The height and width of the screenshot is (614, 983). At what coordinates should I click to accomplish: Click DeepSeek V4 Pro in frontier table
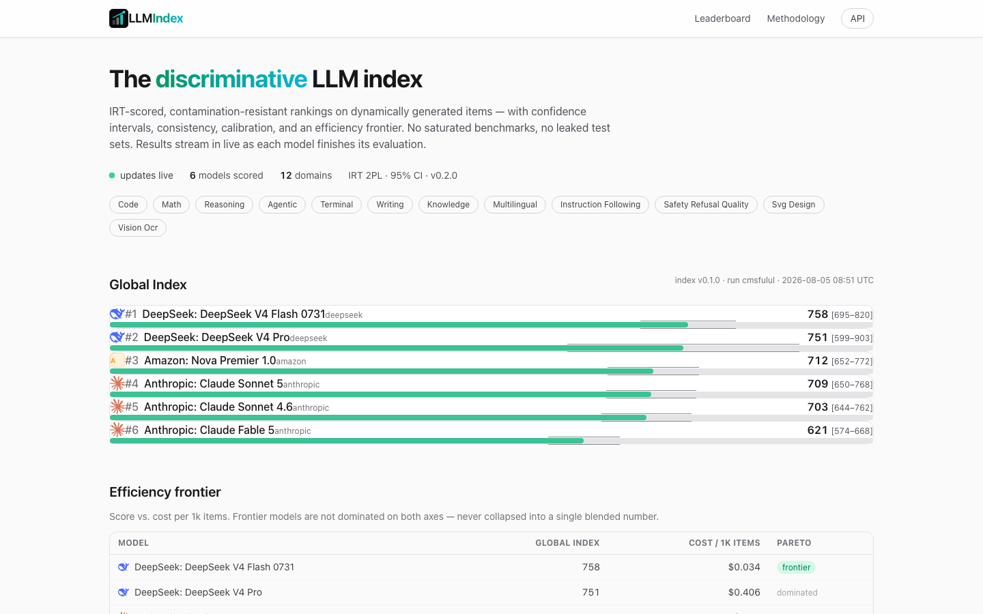198,592
